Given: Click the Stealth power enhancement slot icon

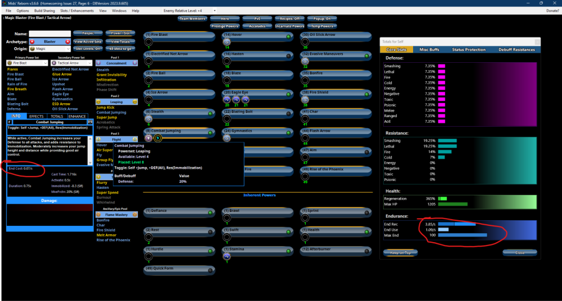Looking at the screenshot, I should pyautogui.click(x=149, y=119).
